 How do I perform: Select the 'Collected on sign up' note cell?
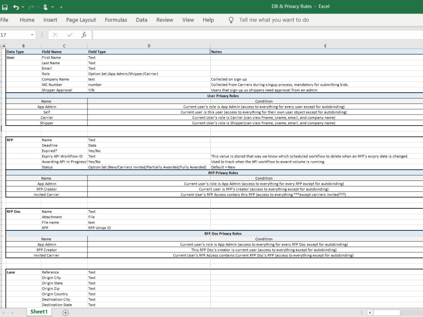[x=317, y=79]
